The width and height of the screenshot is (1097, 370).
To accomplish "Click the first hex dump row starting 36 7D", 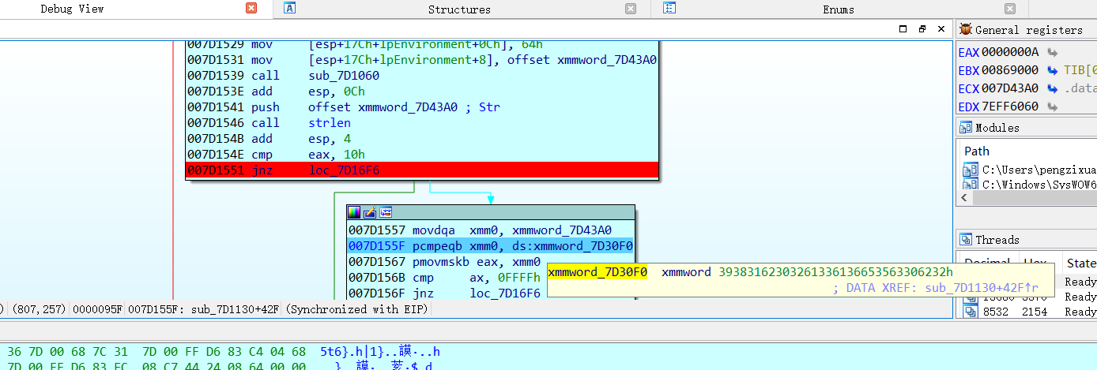I will click(x=223, y=351).
